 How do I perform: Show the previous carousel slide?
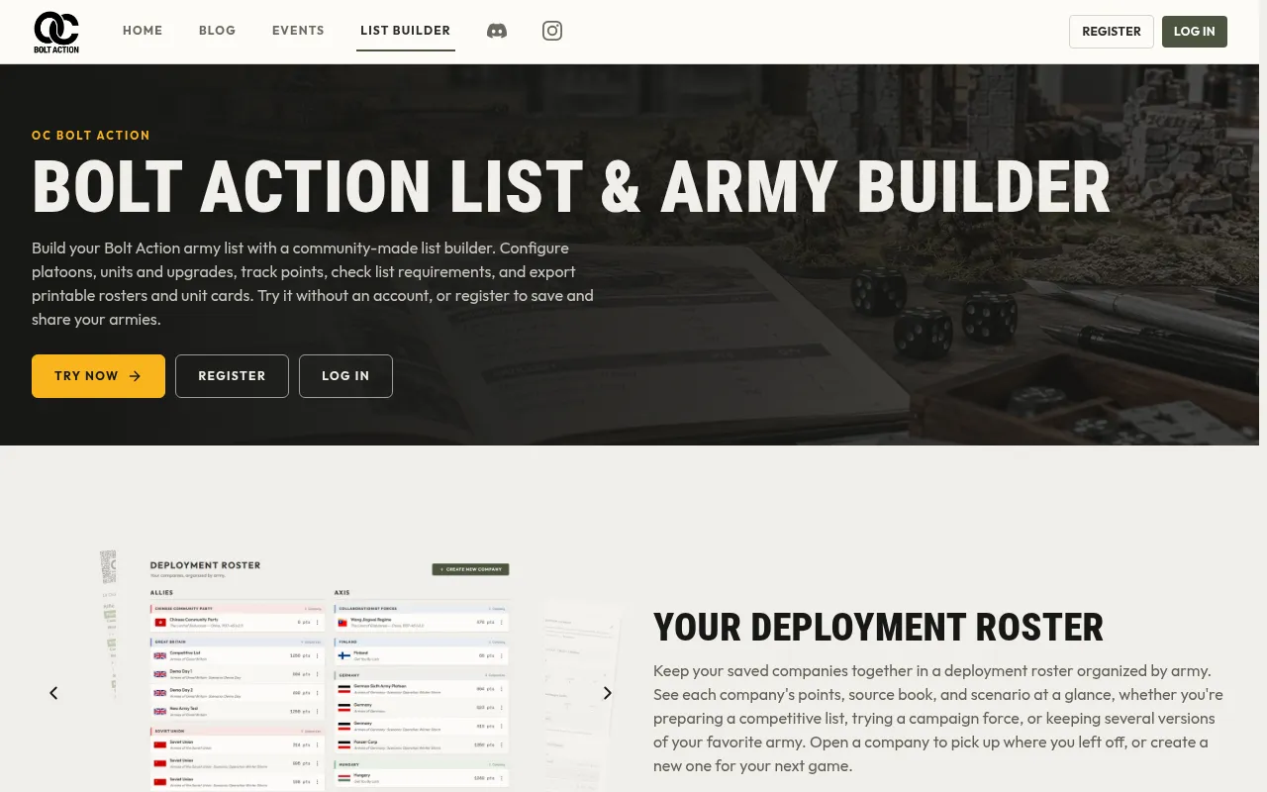(x=54, y=693)
